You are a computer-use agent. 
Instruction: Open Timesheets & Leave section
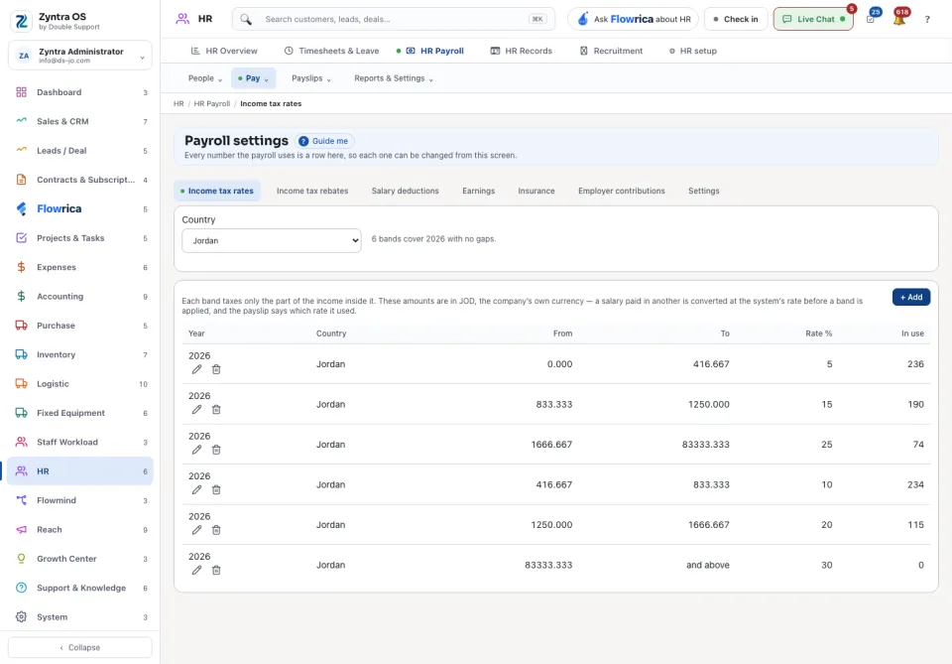[x=331, y=51]
